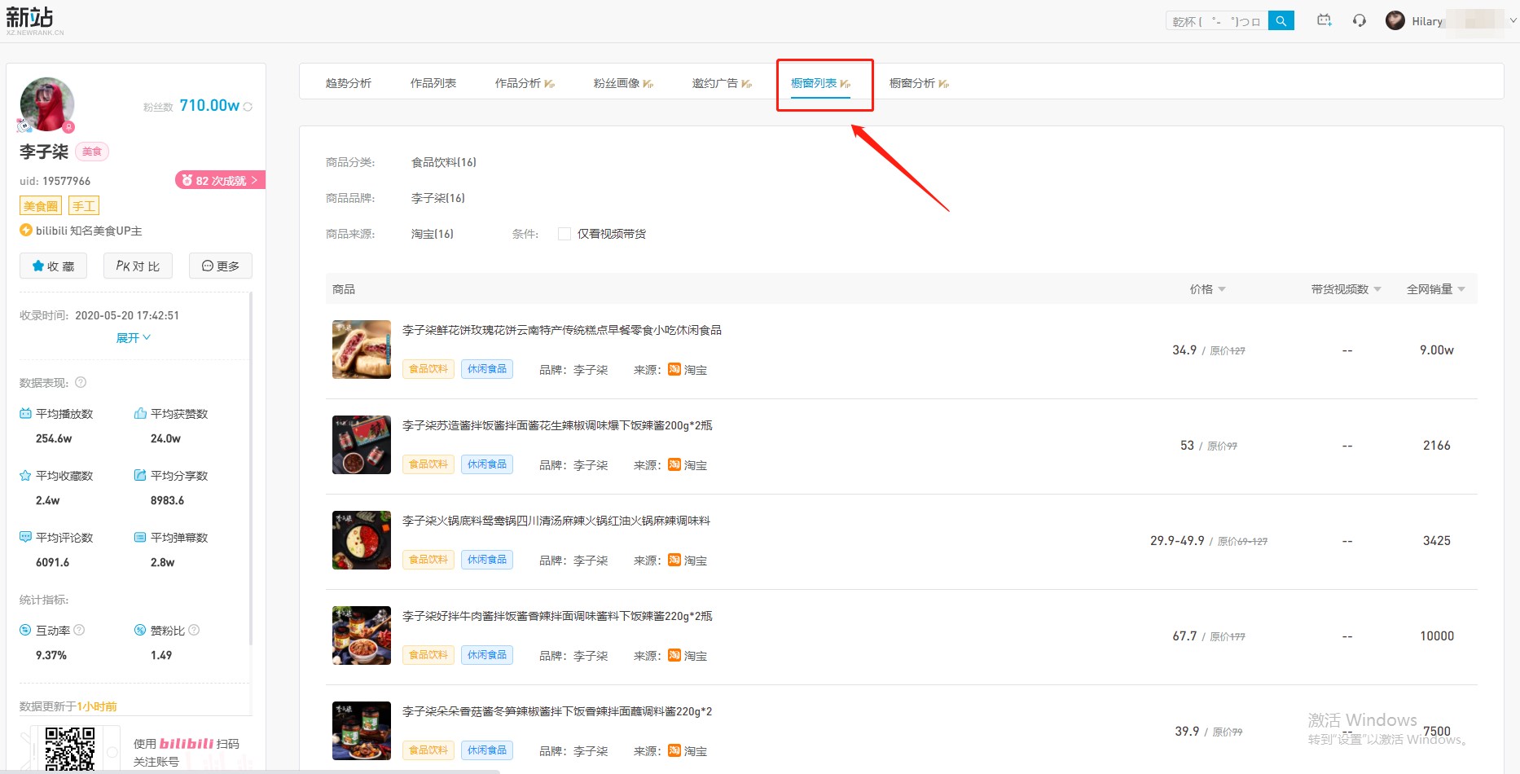Open the headset customer service icon

[x=1360, y=21]
